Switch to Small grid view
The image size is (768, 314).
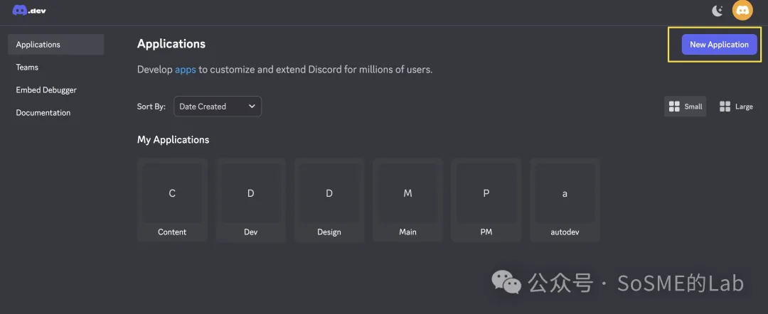point(686,107)
